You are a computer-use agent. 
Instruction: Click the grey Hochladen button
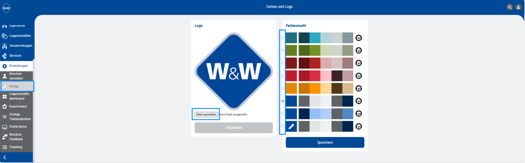coord(233,128)
